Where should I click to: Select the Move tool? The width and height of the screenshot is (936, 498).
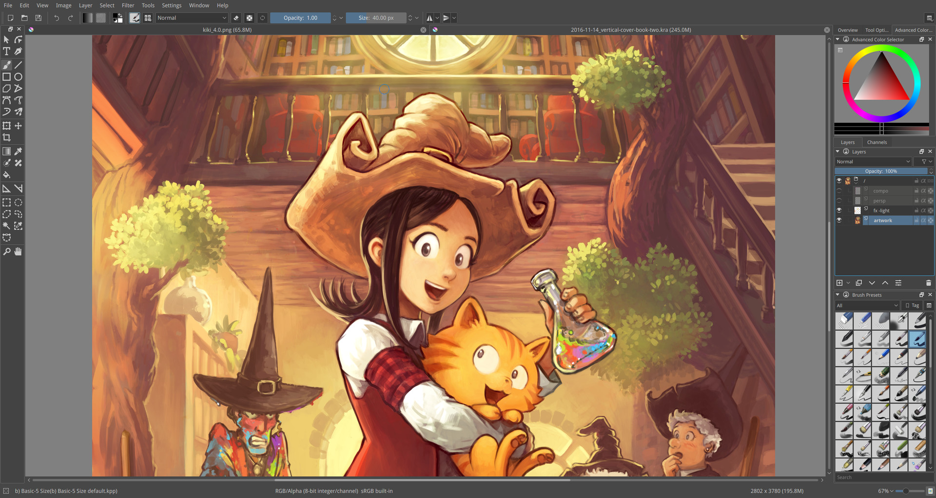(19, 126)
